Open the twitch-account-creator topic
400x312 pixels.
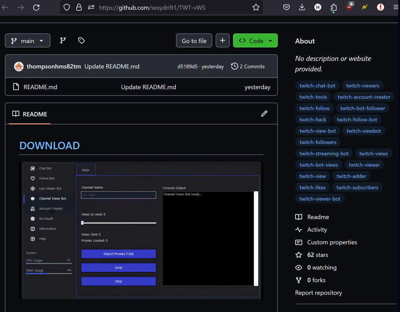[364, 97]
